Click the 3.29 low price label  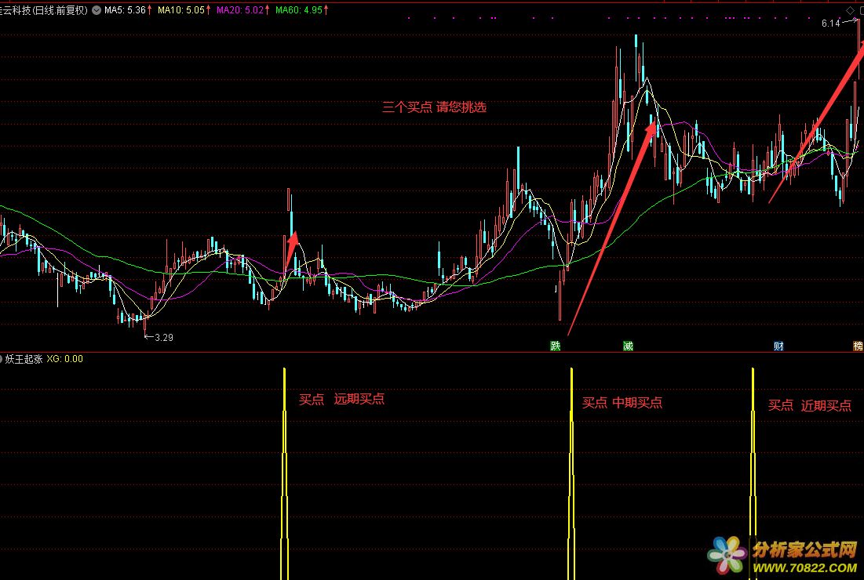click(x=164, y=337)
